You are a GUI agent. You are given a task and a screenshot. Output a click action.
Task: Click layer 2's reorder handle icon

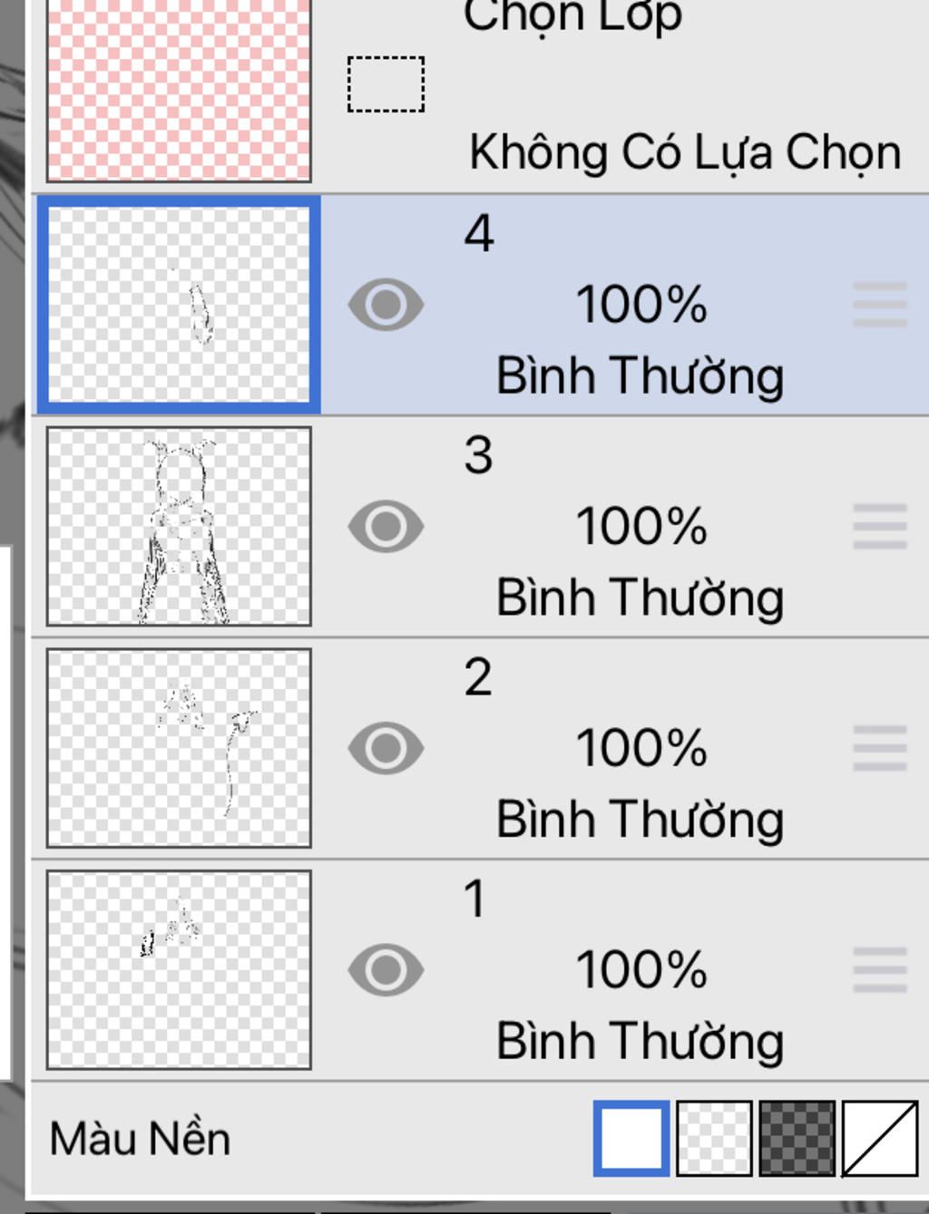click(x=880, y=748)
